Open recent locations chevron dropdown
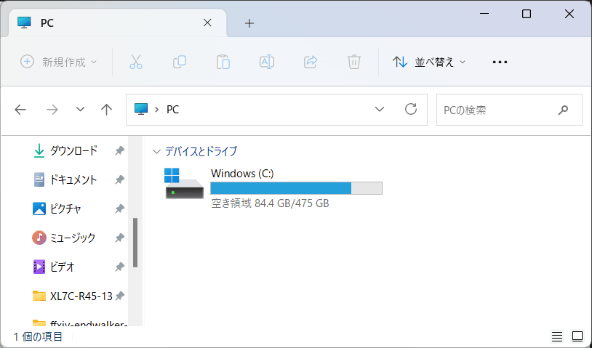Image resolution: width=592 pixels, height=348 pixels. pos(80,110)
